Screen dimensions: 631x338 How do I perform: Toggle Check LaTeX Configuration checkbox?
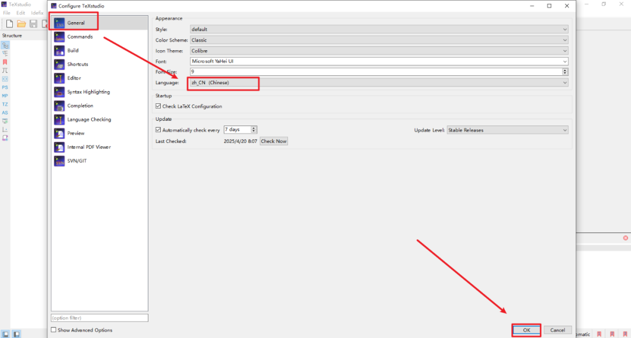158,106
